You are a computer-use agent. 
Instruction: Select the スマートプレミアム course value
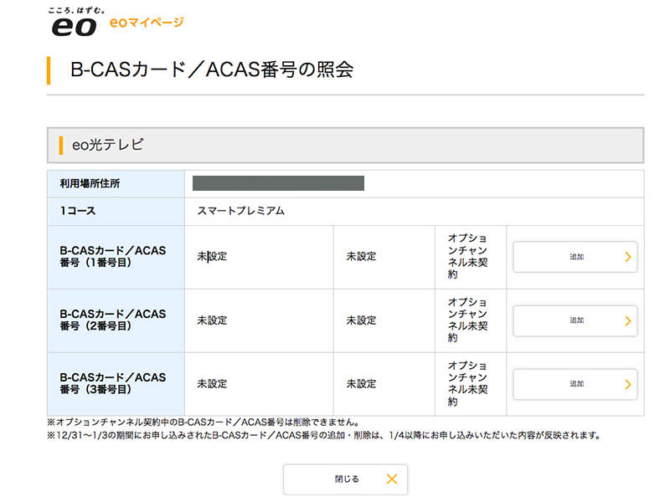click(x=241, y=211)
